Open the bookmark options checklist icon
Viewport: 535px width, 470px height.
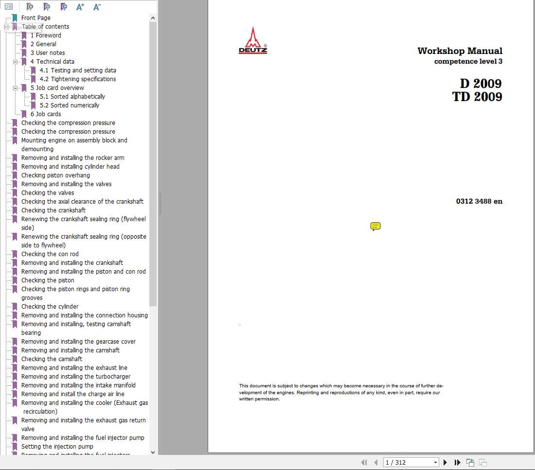[9, 6]
